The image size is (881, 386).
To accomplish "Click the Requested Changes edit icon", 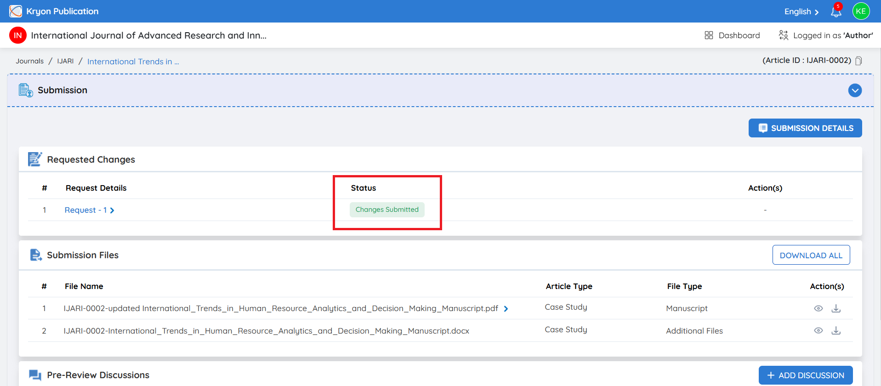I will point(35,159).
